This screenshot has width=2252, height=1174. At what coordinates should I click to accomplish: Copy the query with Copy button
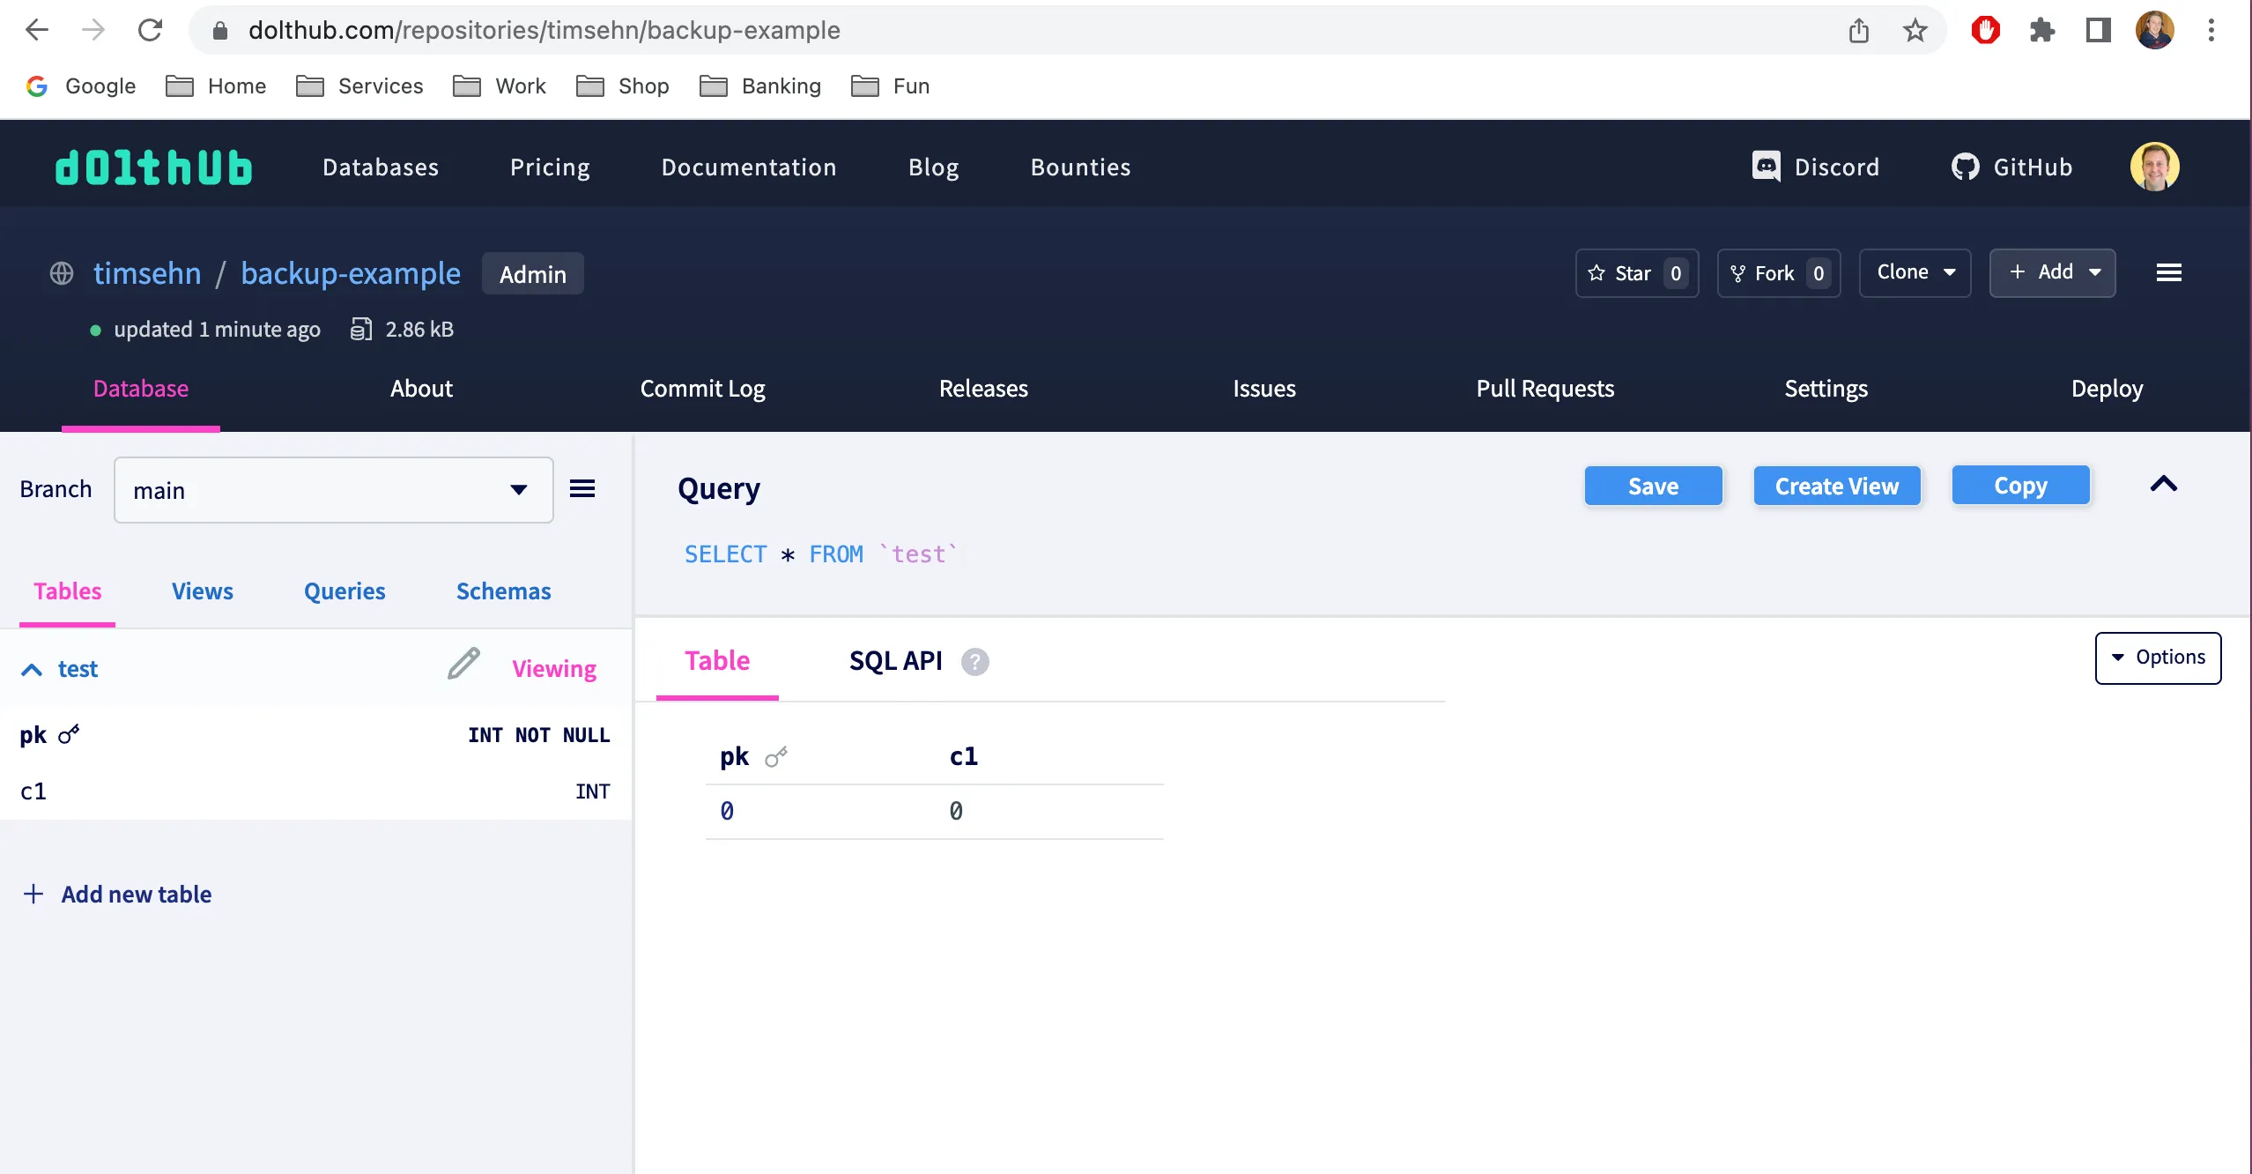click(2021, 486)
